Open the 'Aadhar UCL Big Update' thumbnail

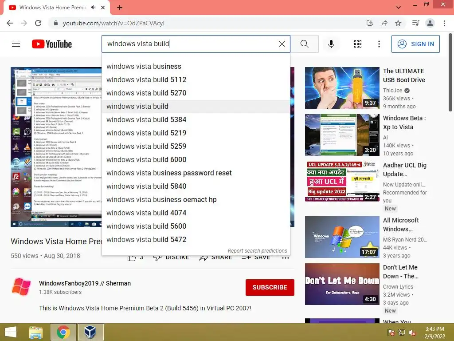(342, 182)
